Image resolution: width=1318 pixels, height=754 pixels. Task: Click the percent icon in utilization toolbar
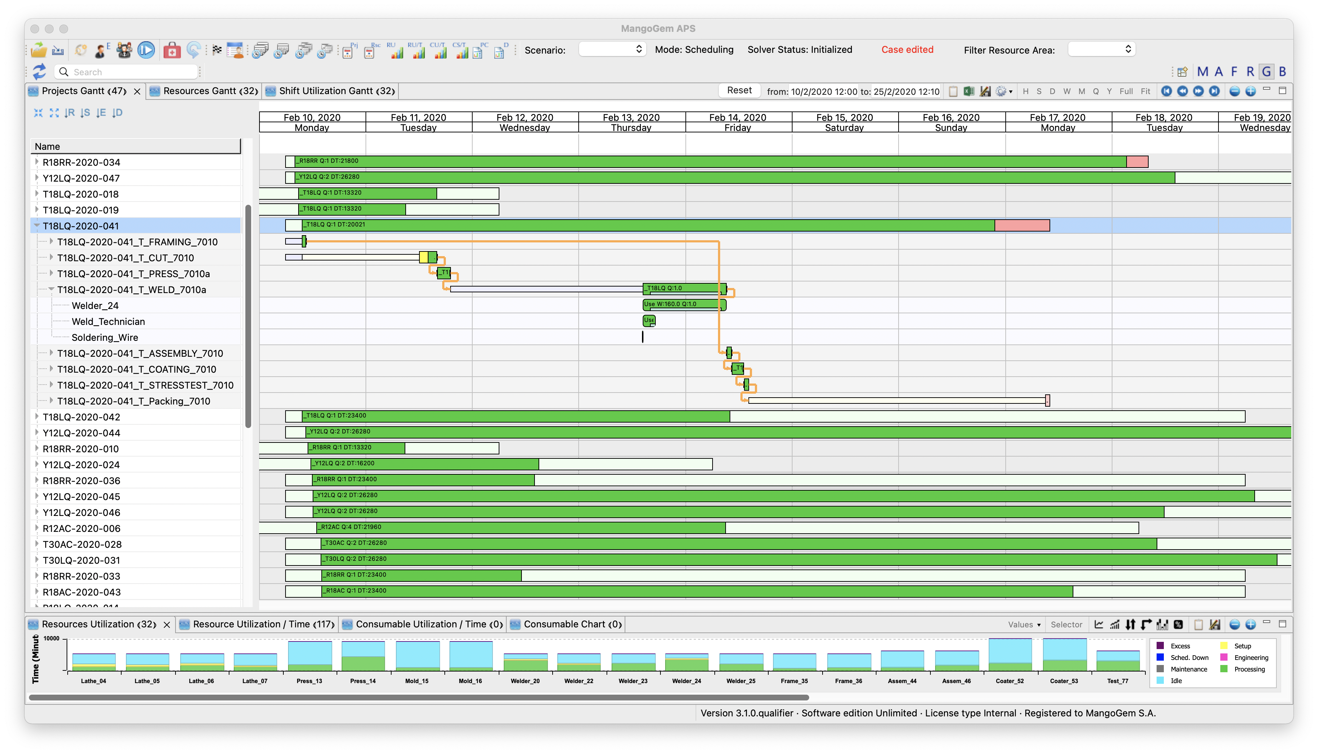coord(1179,624)
